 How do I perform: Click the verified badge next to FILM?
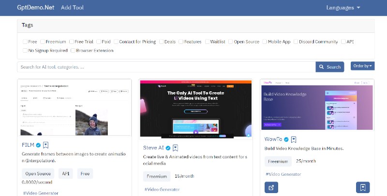click(x=38, y=145)
